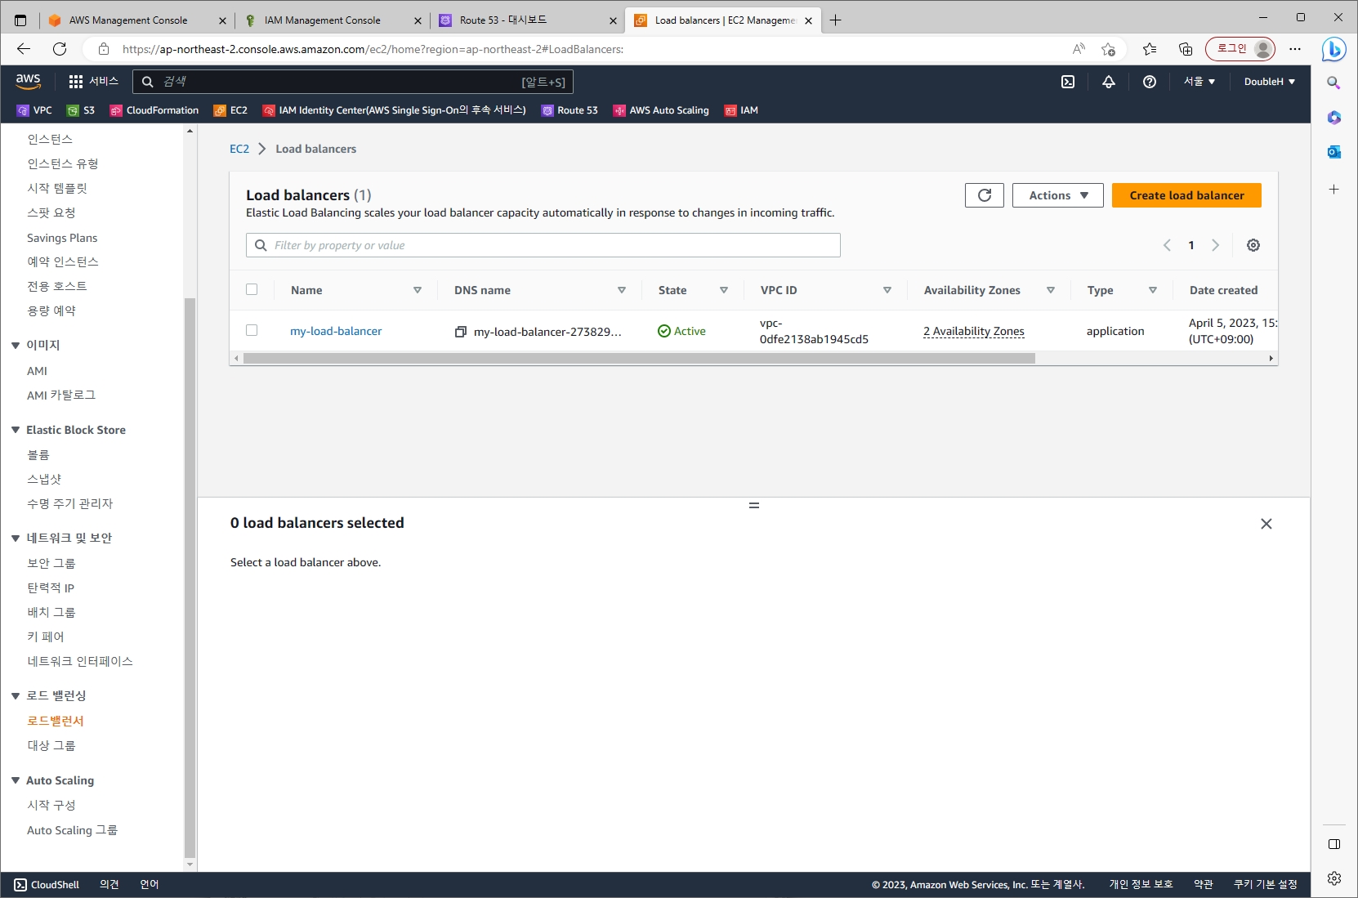1358x898 pixels.
Task: Open 보안 그룹 in the sidebar
Action: tap(51, 564)
